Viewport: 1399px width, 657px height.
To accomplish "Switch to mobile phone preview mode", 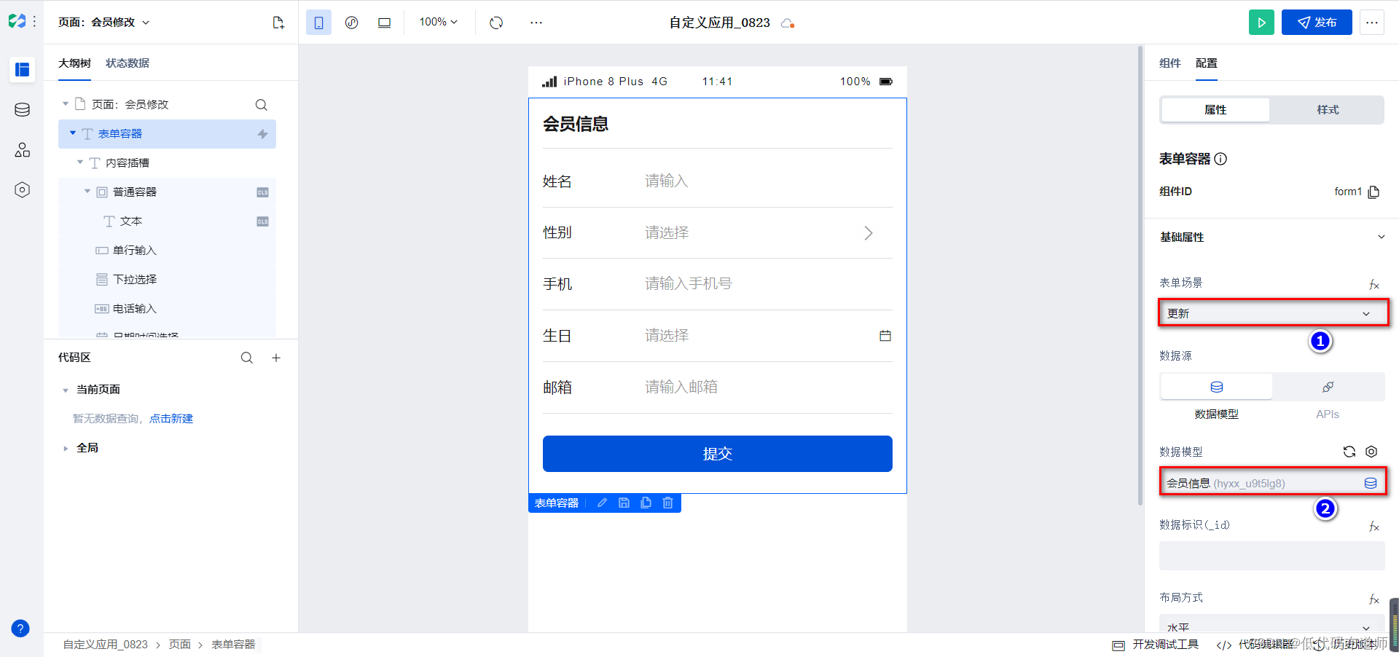I will [x=318, y=23].
